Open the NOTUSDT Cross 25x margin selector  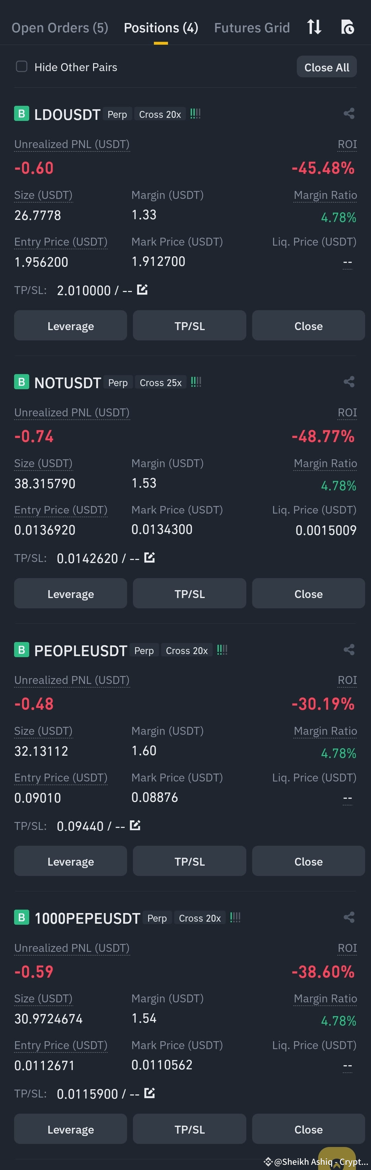click(161, 382)
